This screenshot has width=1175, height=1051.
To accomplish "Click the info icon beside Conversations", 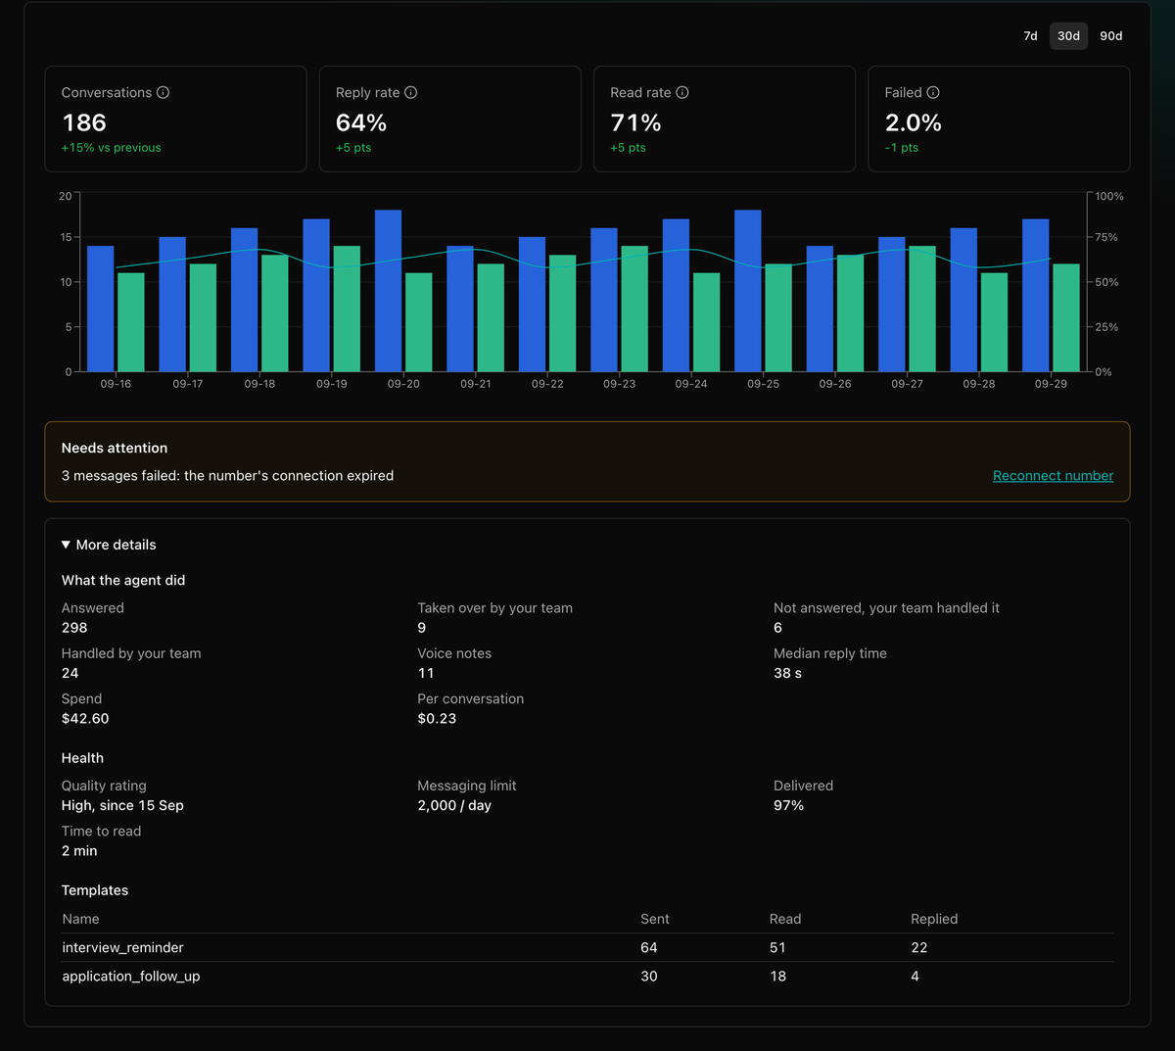I will click(163, 92).
